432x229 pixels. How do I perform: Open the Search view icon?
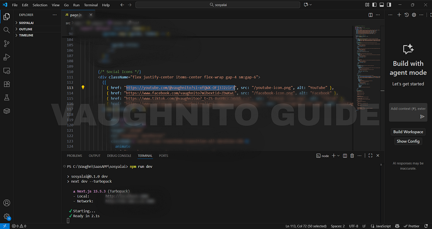tap(6, 30)
